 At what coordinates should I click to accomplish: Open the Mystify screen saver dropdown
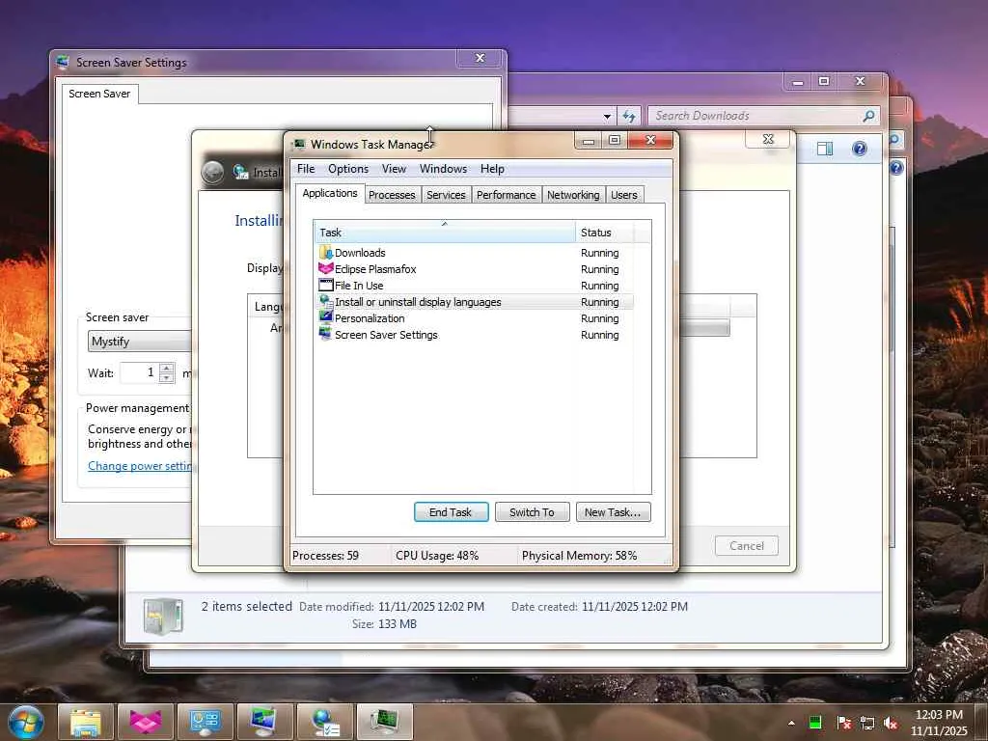[x=139, y=342]
